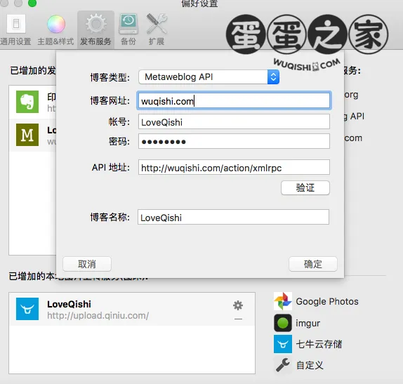Image resolution: width=403 pixels, height=384 pixels.
Task: Select the 发布服务 publishing services tab
Action: coord(95,29)
